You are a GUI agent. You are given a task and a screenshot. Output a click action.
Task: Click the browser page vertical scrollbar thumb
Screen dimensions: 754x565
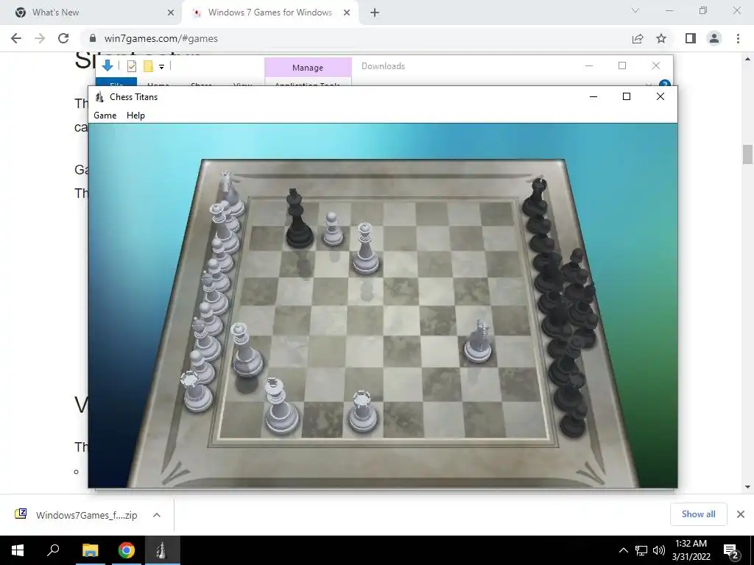747,154
